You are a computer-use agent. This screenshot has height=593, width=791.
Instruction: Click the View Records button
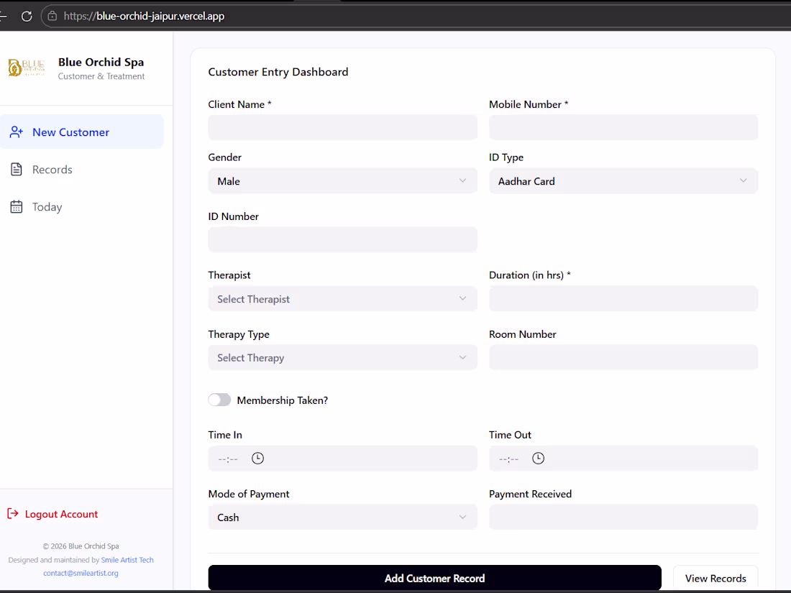tap(715, 578)
